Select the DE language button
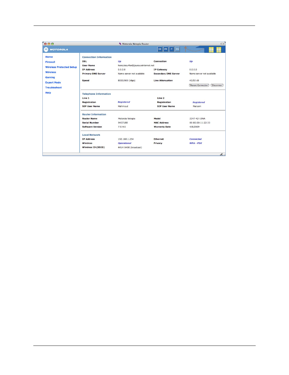Image resolution: width=289 pixels, height=375 pixels. [160, 49]
